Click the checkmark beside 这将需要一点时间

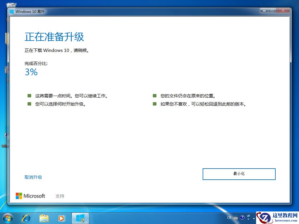pyautogui.click(x=29, y=95)
